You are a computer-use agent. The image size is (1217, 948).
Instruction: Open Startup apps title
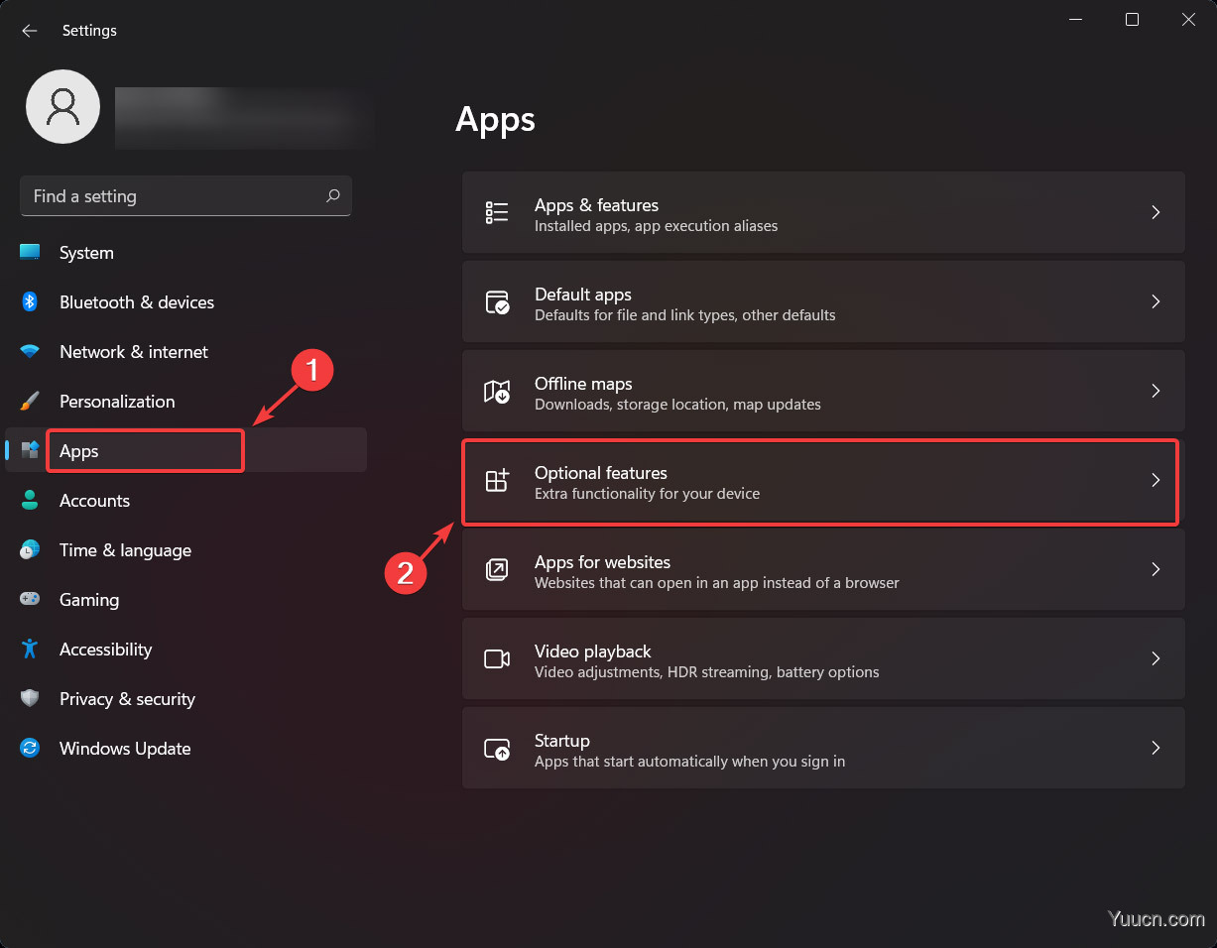tap(562, 741)
